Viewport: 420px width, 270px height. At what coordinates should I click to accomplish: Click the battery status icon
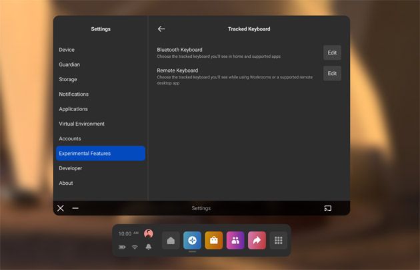[123, 247]
